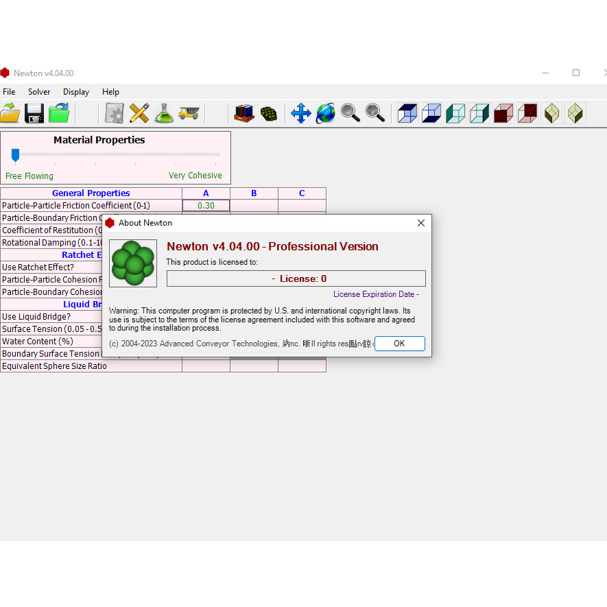Open the Display menu
Viewport: 607px width, 607px height.
click(76, 92)
